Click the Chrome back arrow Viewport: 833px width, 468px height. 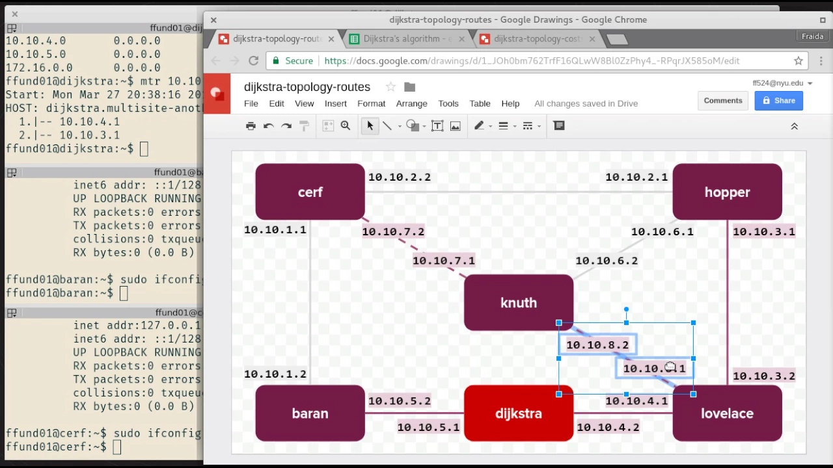coord(216,60)
